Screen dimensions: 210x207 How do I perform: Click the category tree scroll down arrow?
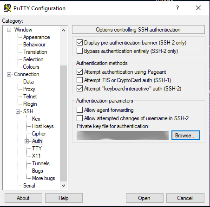tap(63, 185)
